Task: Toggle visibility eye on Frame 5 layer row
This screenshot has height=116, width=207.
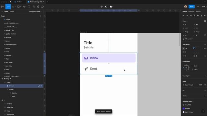Action: (x=41, y=86)
